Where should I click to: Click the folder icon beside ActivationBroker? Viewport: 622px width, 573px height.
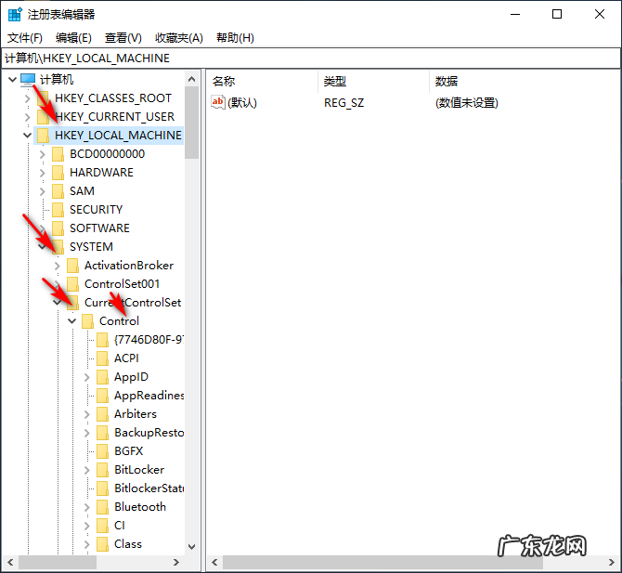[x=72, y=266]
